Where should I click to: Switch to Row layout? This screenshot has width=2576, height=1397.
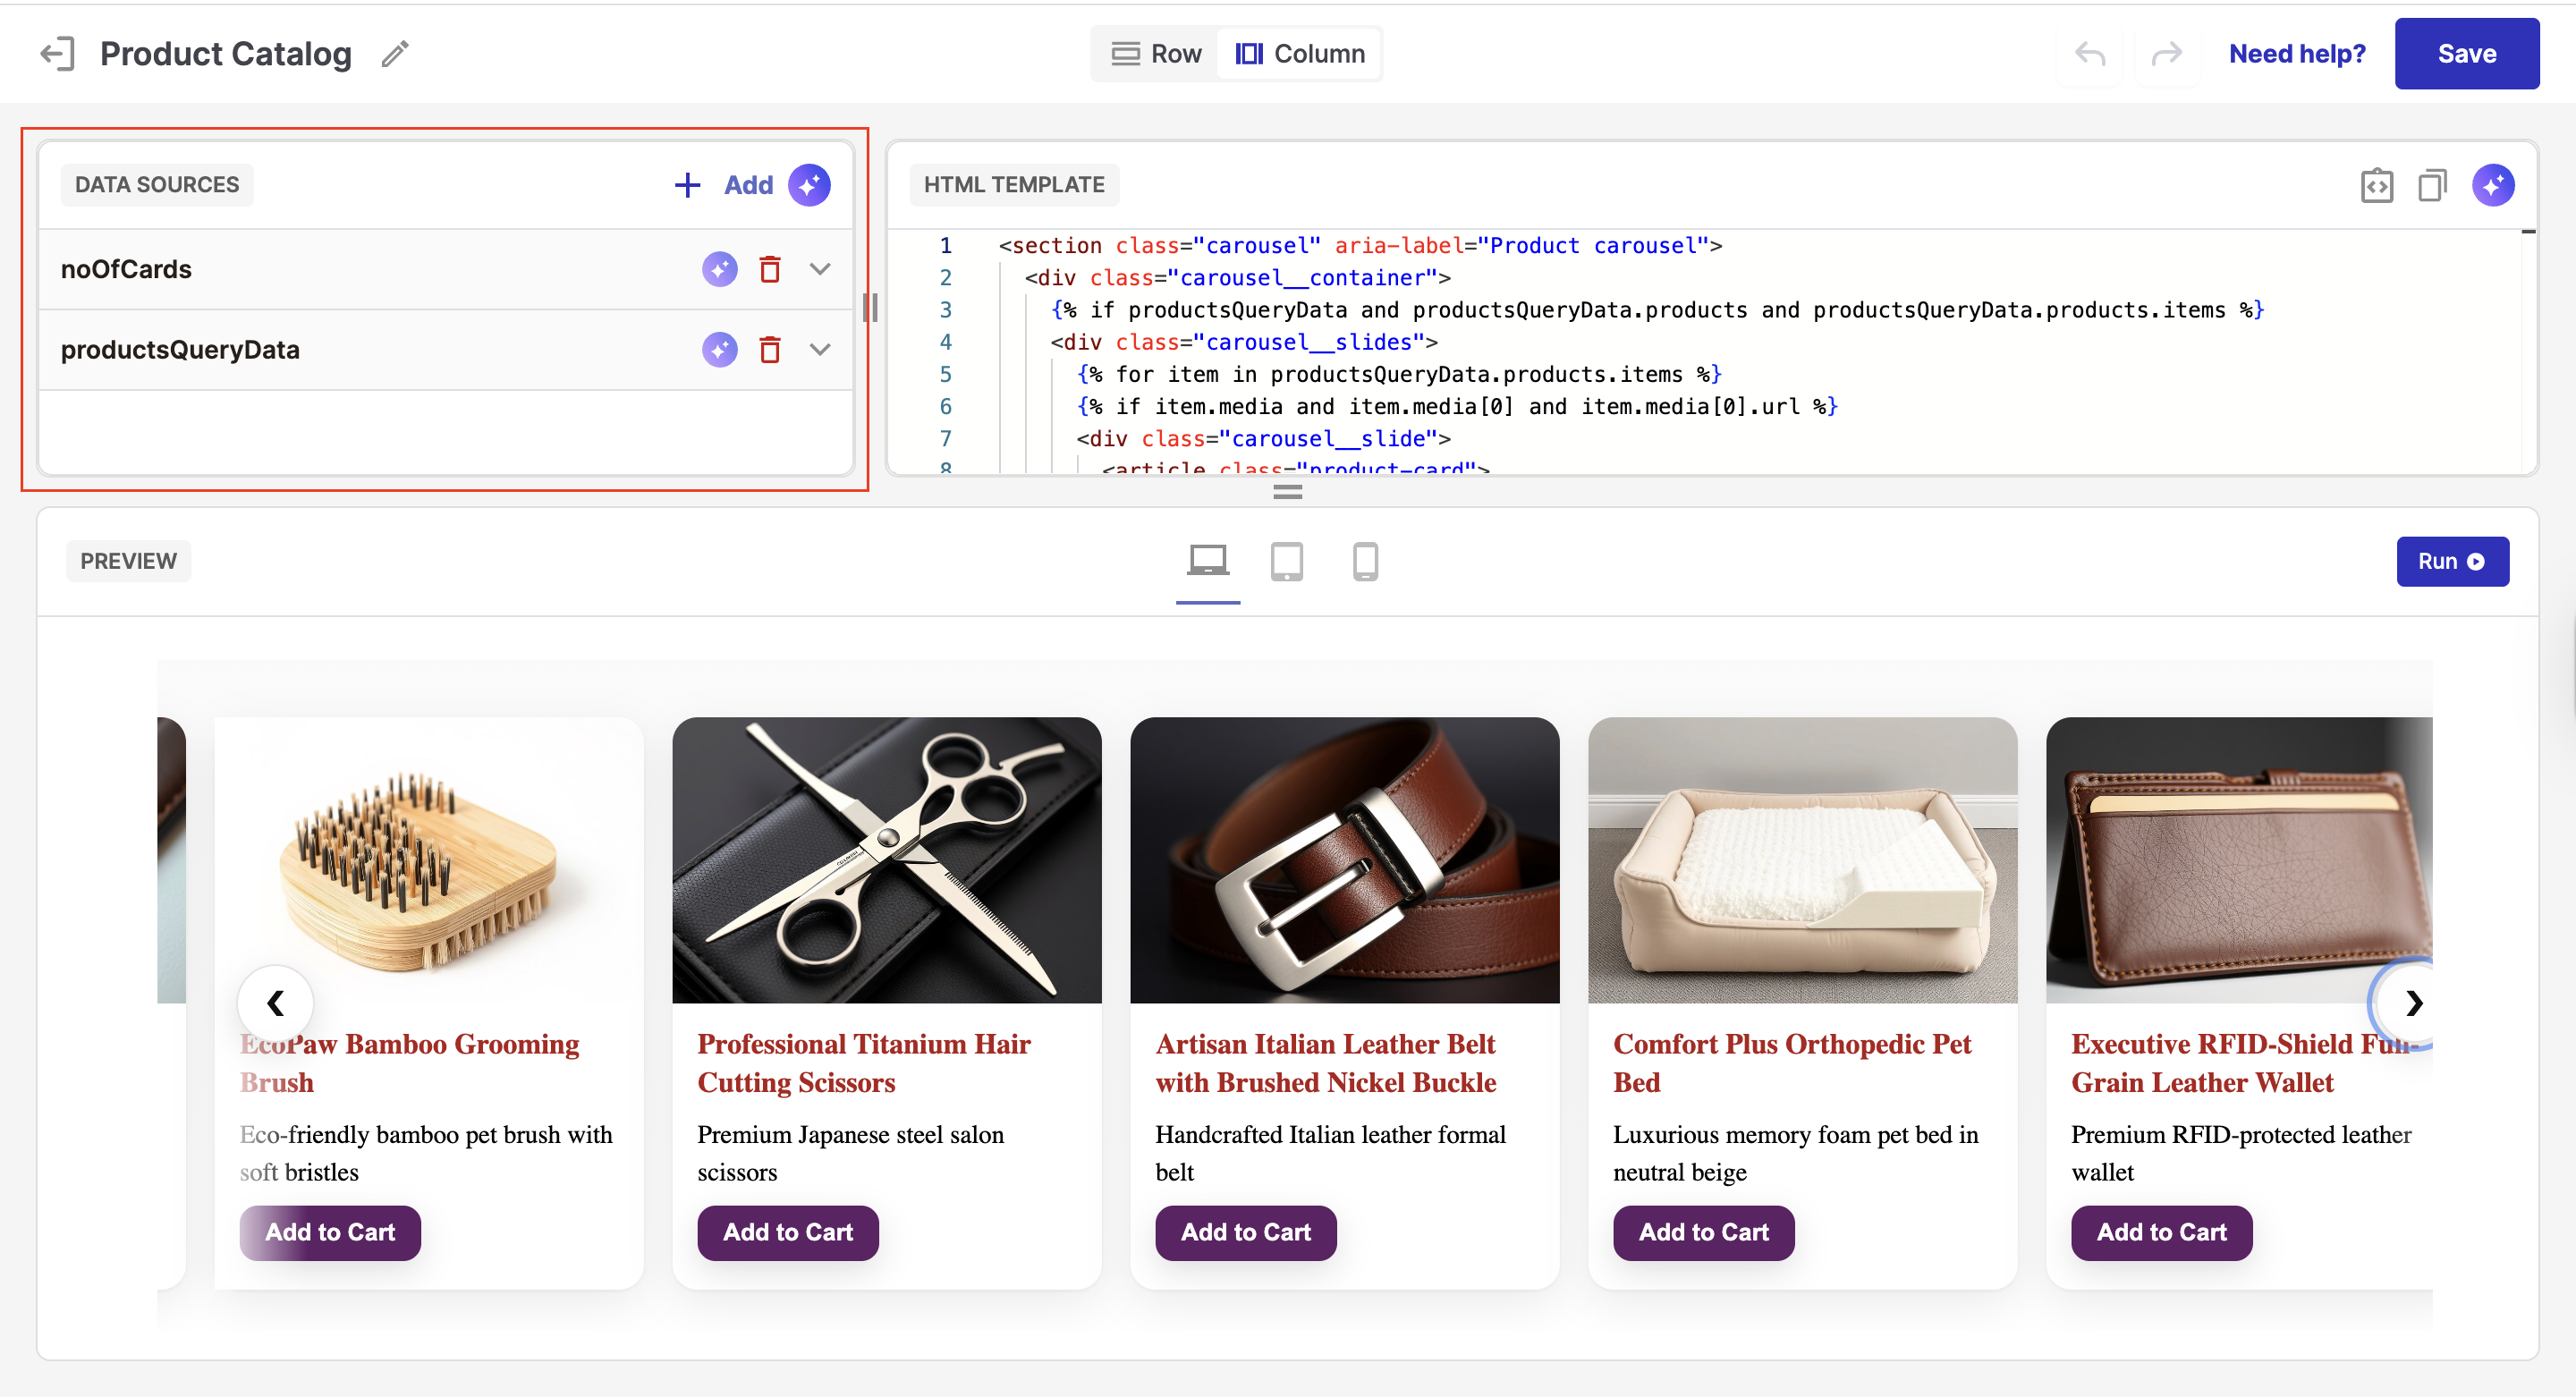tap(1157, 54)
